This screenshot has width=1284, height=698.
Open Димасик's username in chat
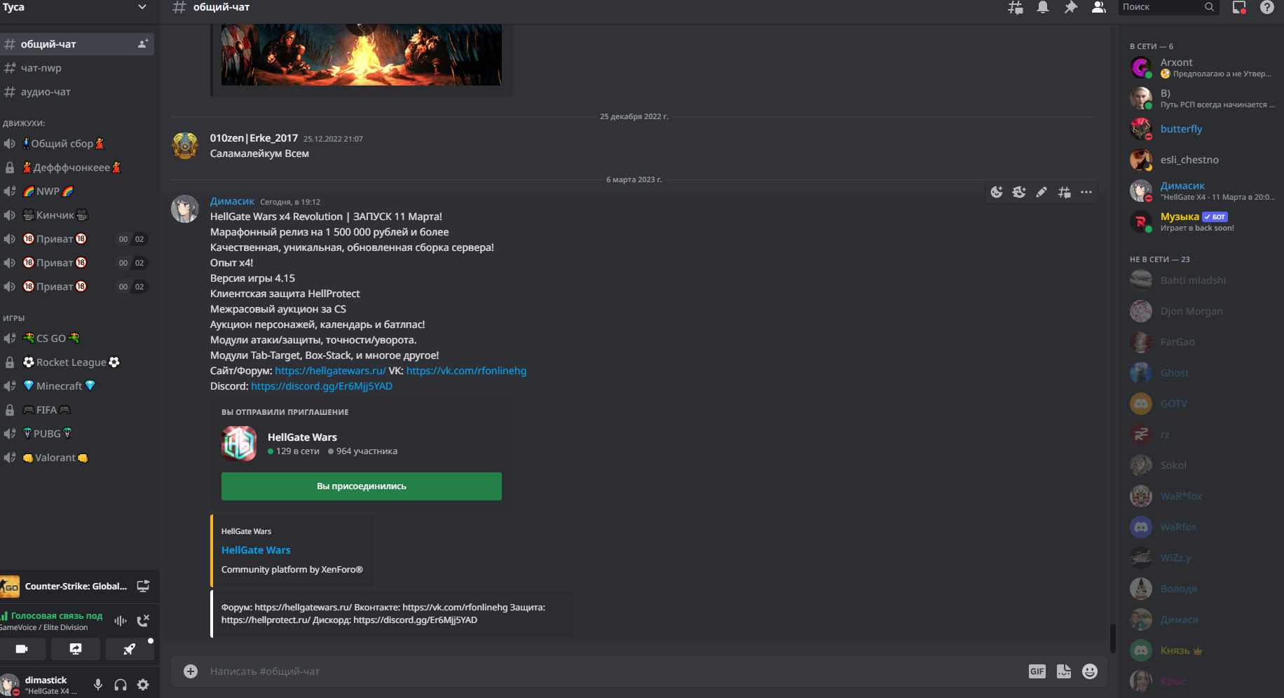point(232,201)
